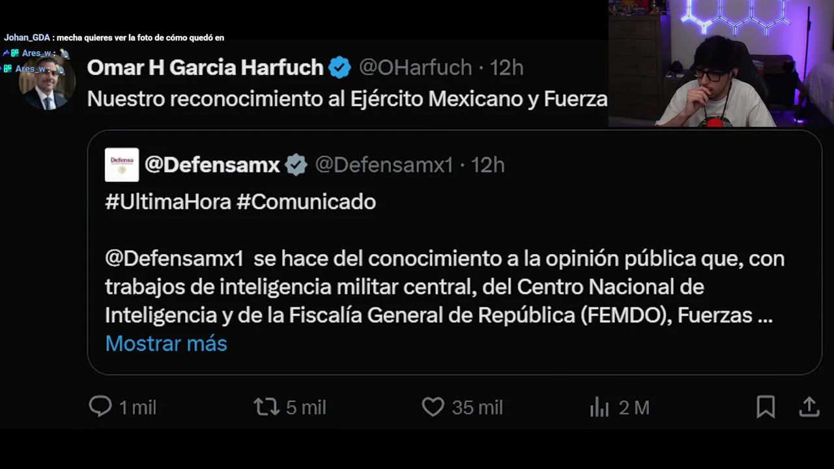Click the gray verified badge beside @Defensamx
834x469 pixels.
click(296, 165)
